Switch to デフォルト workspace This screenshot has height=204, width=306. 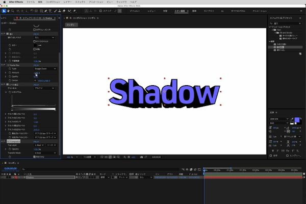click(x=135, y=11)
